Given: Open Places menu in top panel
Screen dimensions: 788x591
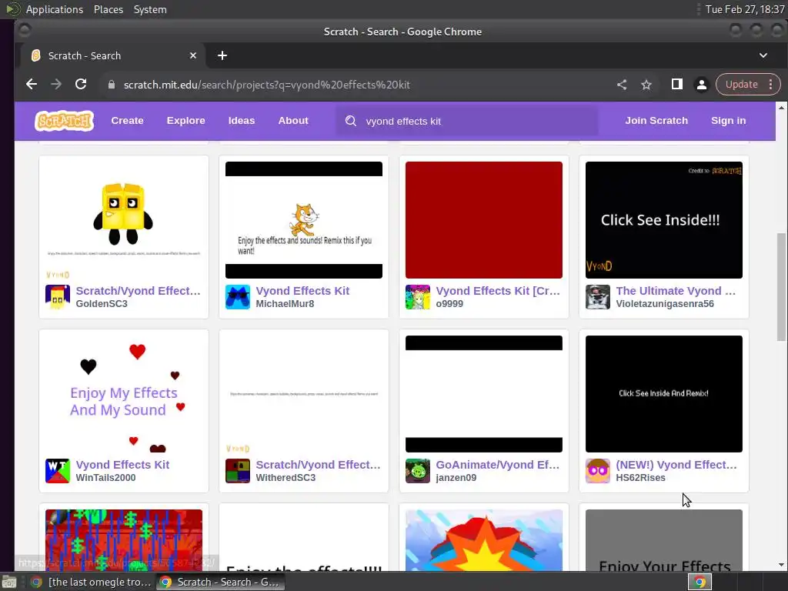Looking at the screenshot, I should (x=109, y=9).
